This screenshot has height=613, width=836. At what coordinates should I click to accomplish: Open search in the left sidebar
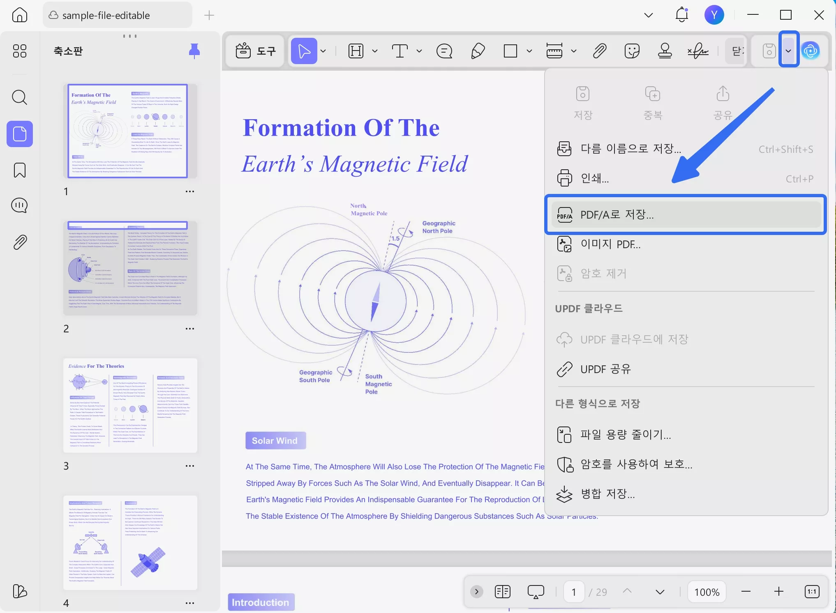(x=19, y=97)
